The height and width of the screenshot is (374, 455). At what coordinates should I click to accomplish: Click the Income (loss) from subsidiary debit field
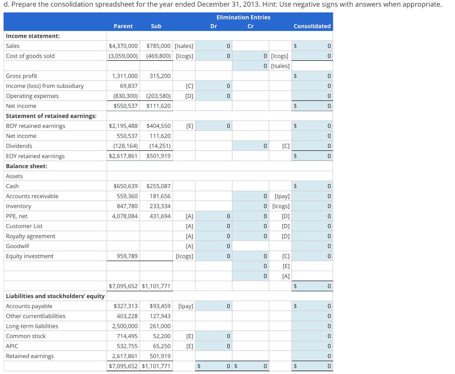pyautogui.click(x=214, y=86)
